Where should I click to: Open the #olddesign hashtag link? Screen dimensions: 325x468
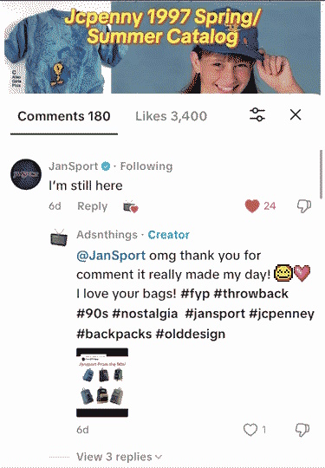pyautogui.click(x=191, y=334)
